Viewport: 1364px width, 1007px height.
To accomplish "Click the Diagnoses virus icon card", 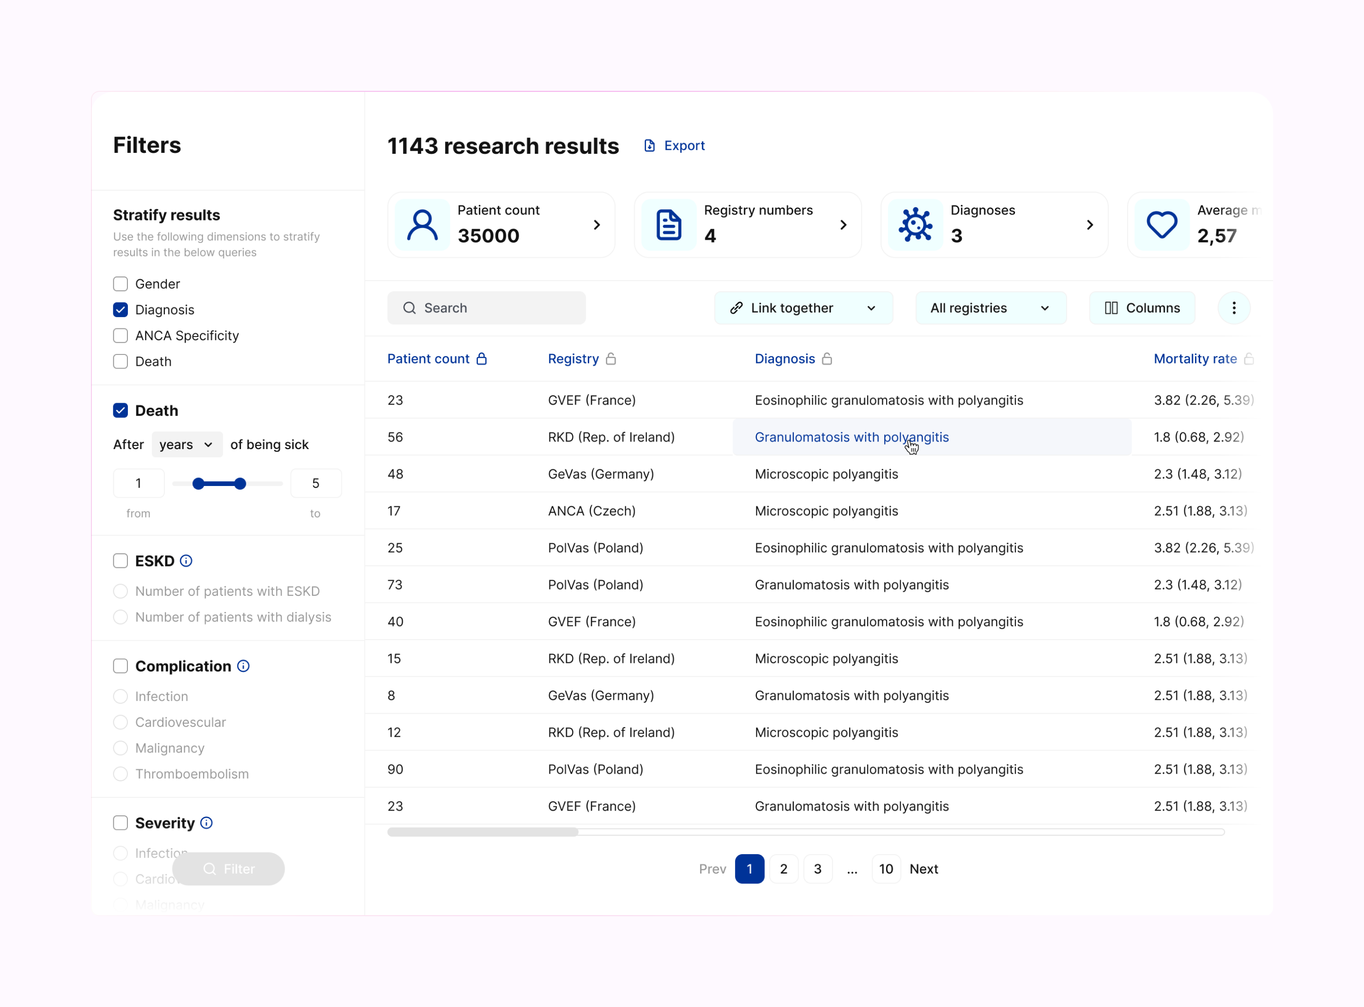I will (915, 224).
